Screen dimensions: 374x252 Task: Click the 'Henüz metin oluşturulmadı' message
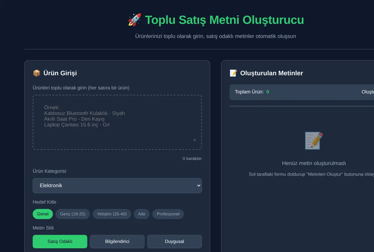click(314, 163)
